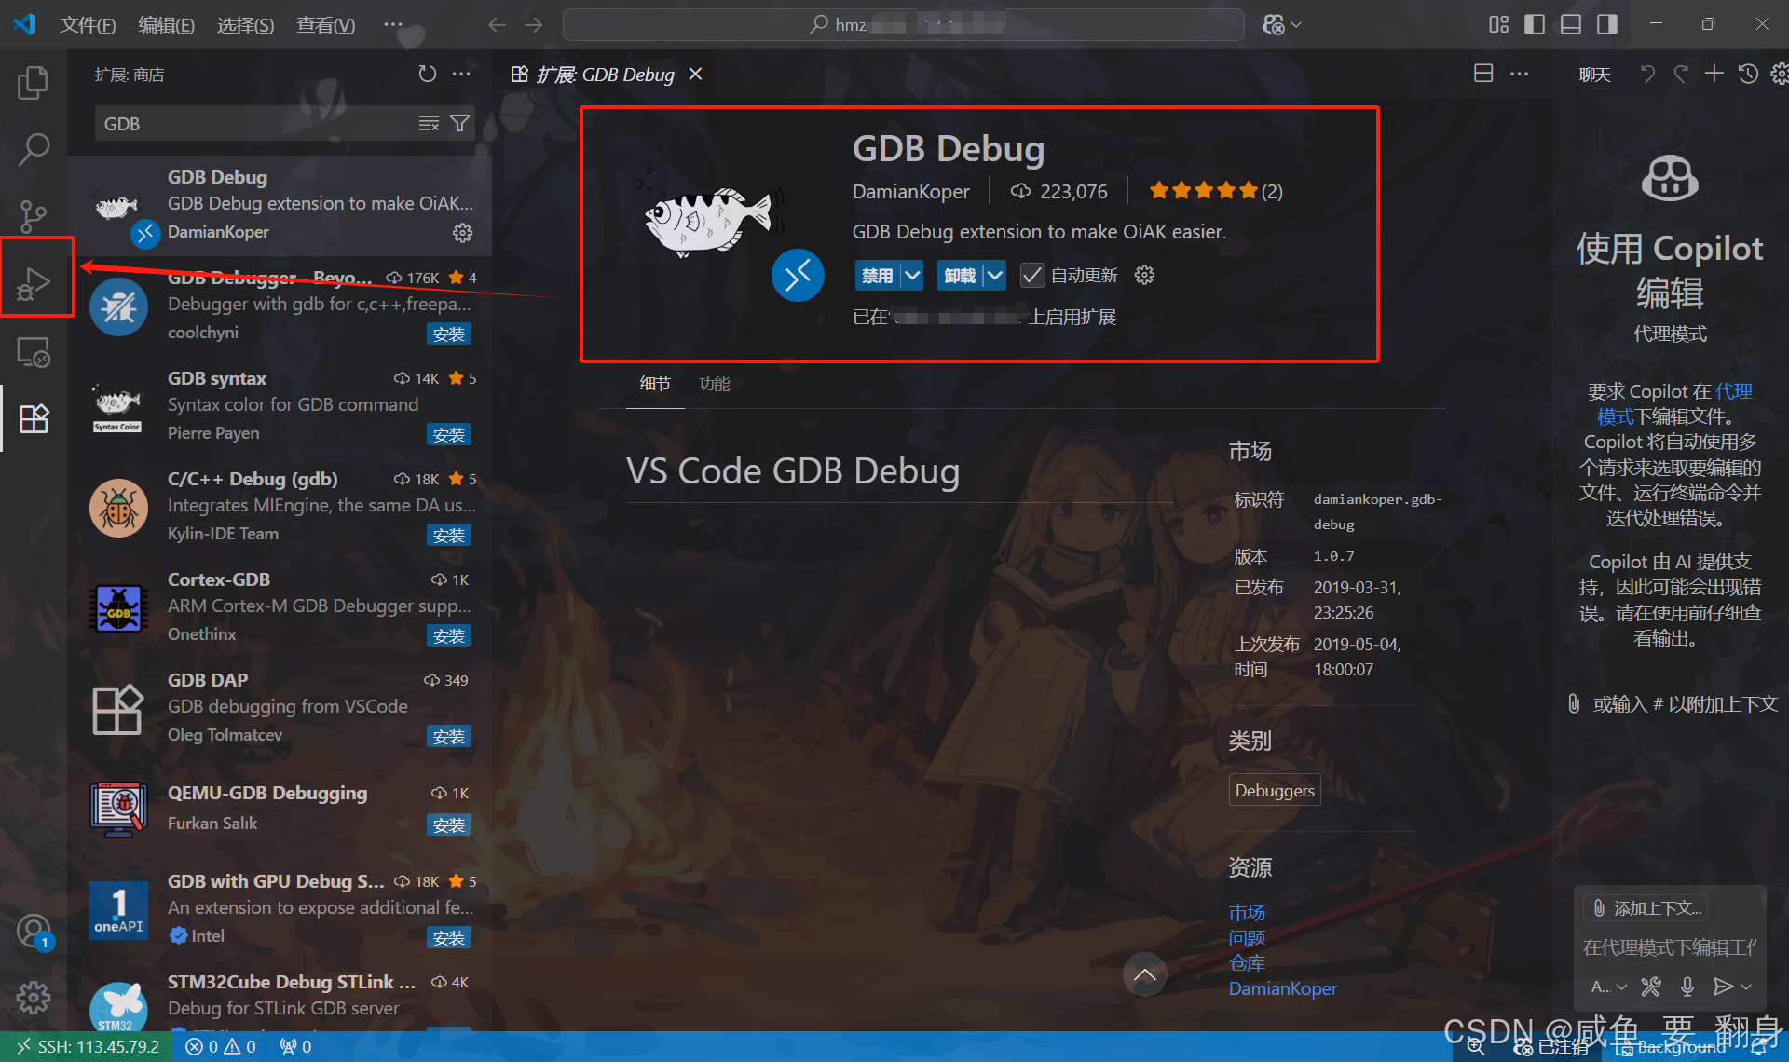Open editor more actions ellipsis
Image resolution: width=1789 pixels, height=1062 pixels.
[x=1520, y=74]
